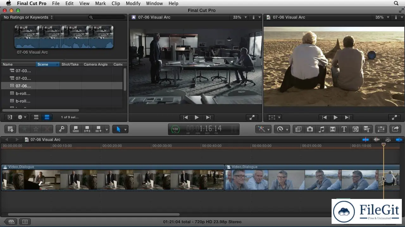Click the Share export icon
Viewport: 405px width, 227px height.
click(395, 129)
